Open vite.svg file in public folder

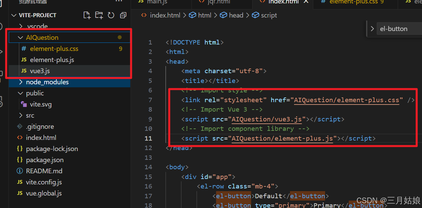(x=41, y=104)
